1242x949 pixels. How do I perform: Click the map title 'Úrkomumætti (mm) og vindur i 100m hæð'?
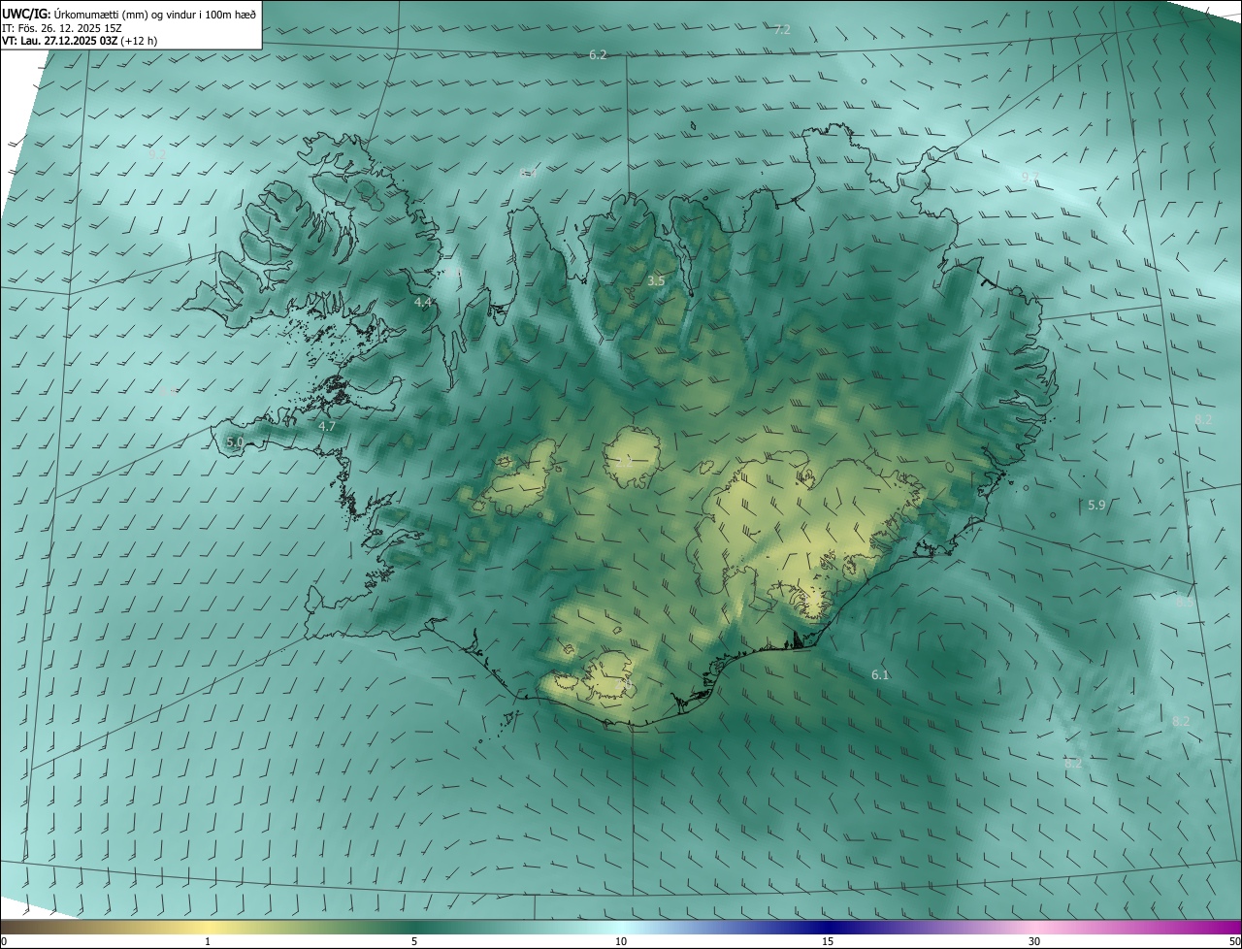click(153, 13)
